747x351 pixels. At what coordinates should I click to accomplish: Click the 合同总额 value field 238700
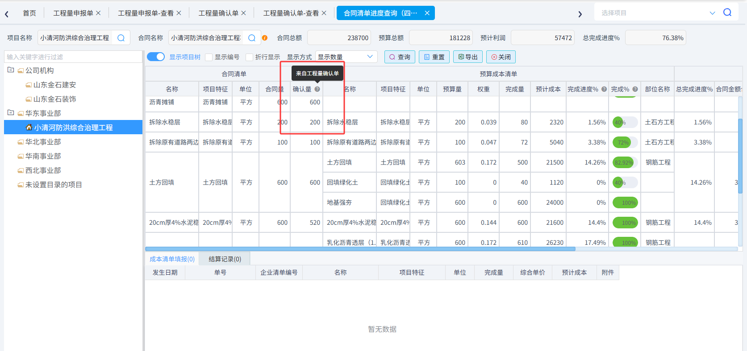(339, 38)
